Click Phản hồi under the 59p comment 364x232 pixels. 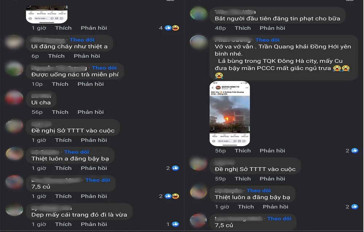click(272, 179)
